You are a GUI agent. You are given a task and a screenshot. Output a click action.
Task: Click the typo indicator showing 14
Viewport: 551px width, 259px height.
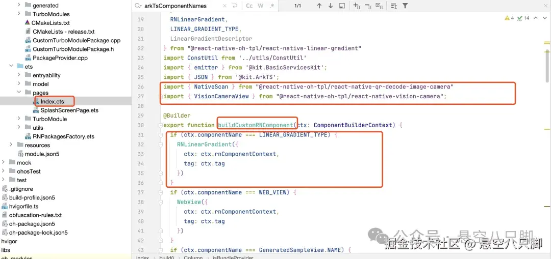pos(523,18)
